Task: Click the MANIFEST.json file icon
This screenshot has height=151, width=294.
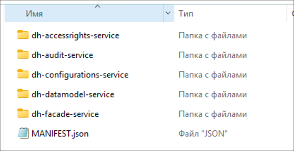Action: coord(23,133)
